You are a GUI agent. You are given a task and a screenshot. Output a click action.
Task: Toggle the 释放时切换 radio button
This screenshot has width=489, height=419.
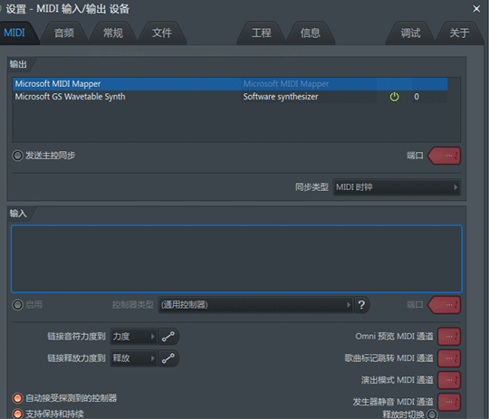click(432, 414)
